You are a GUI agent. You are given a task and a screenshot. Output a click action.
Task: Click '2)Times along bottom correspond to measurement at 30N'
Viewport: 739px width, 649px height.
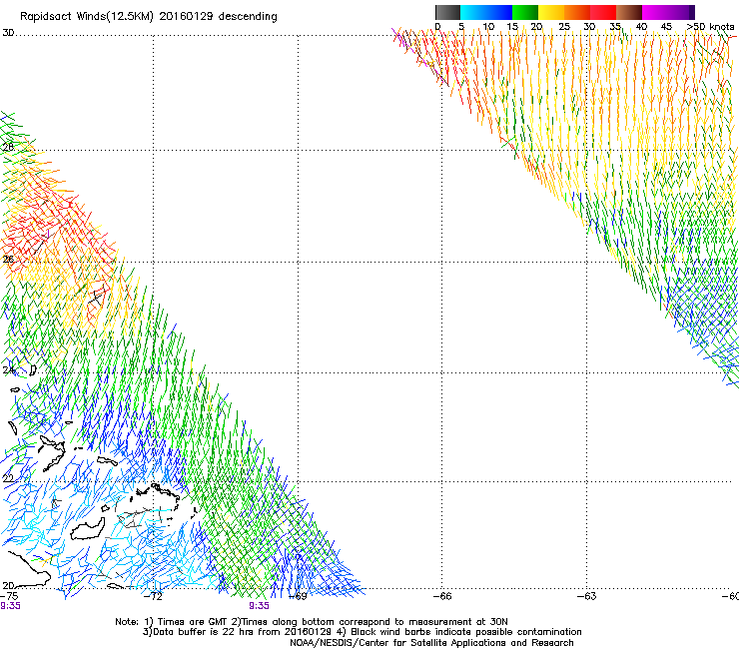370,622
